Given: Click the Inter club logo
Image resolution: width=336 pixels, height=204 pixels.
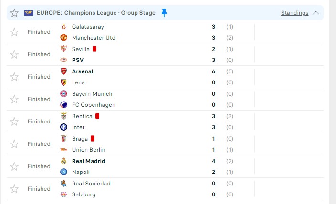Looking at the screenshot, I should [x=63, y=127].
